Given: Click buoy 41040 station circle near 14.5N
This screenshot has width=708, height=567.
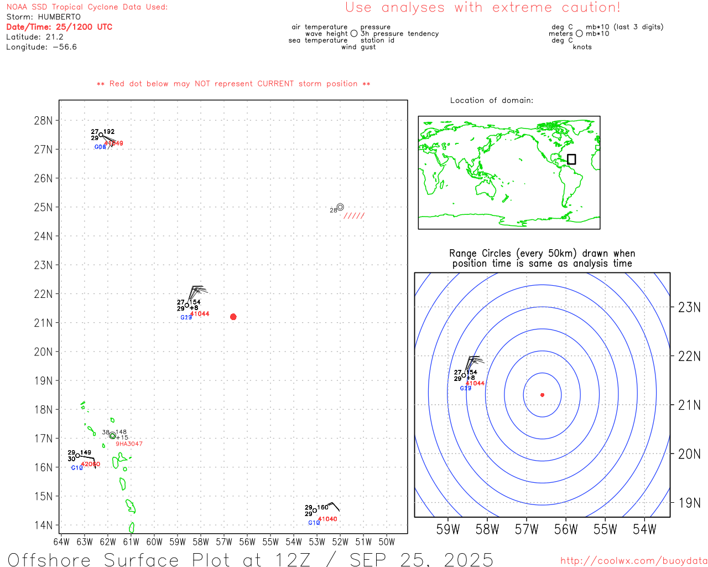Looking at the screenshot, I should (315, 511).
